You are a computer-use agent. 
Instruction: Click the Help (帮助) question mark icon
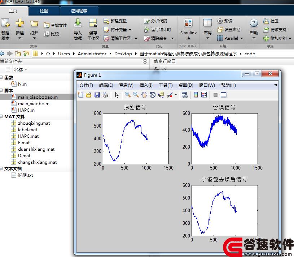coord(254,23)
